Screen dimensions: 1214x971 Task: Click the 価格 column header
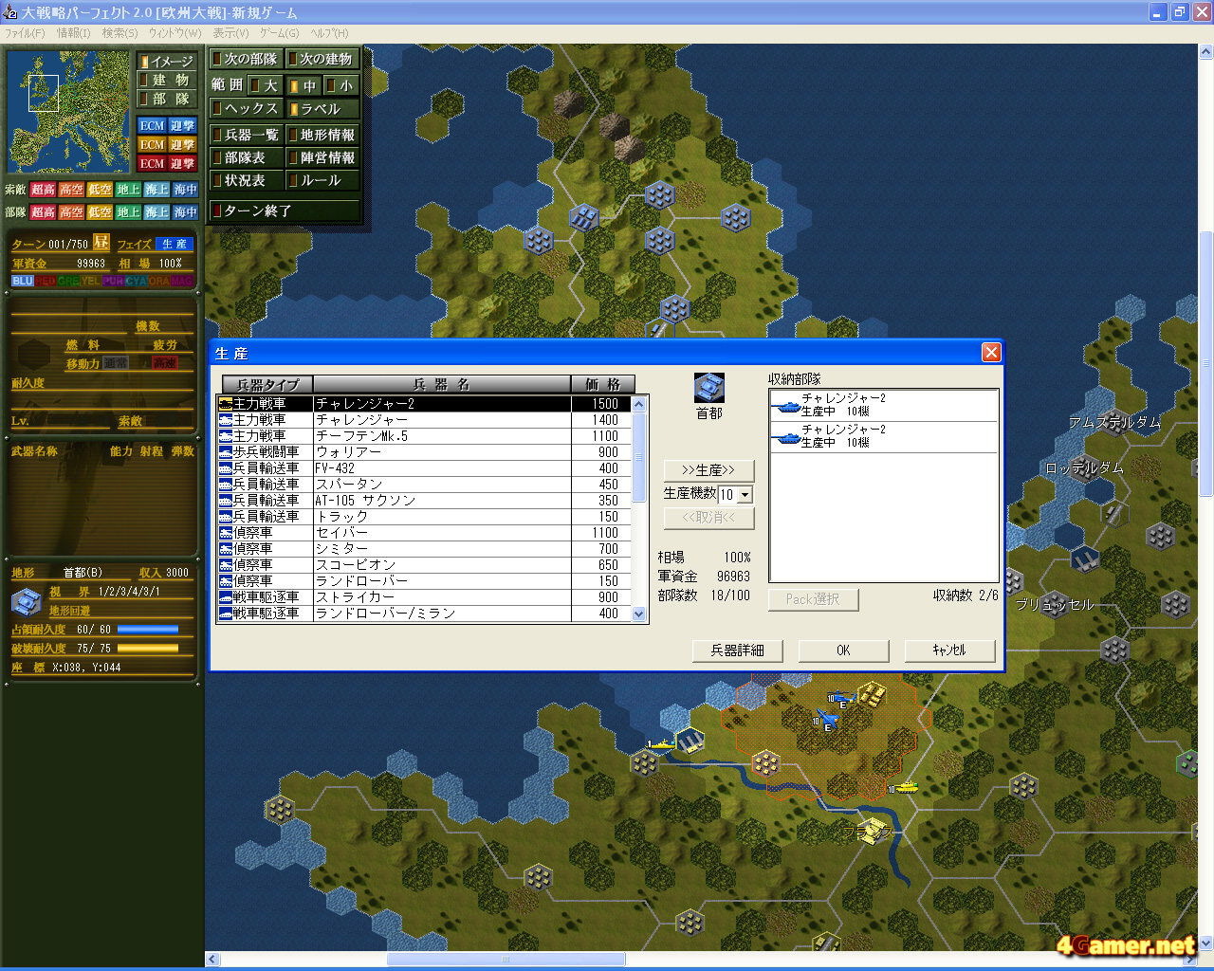tap(602, 384)
